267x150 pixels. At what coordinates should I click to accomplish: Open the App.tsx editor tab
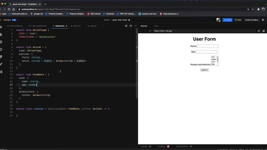(x=93, y=26)
